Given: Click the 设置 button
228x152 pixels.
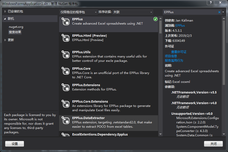Looking at the screenshot, I should [14, 144].
